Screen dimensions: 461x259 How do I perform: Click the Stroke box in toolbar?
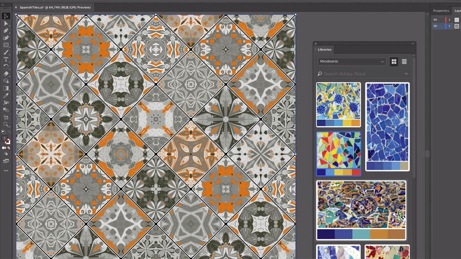pos(7,142)
